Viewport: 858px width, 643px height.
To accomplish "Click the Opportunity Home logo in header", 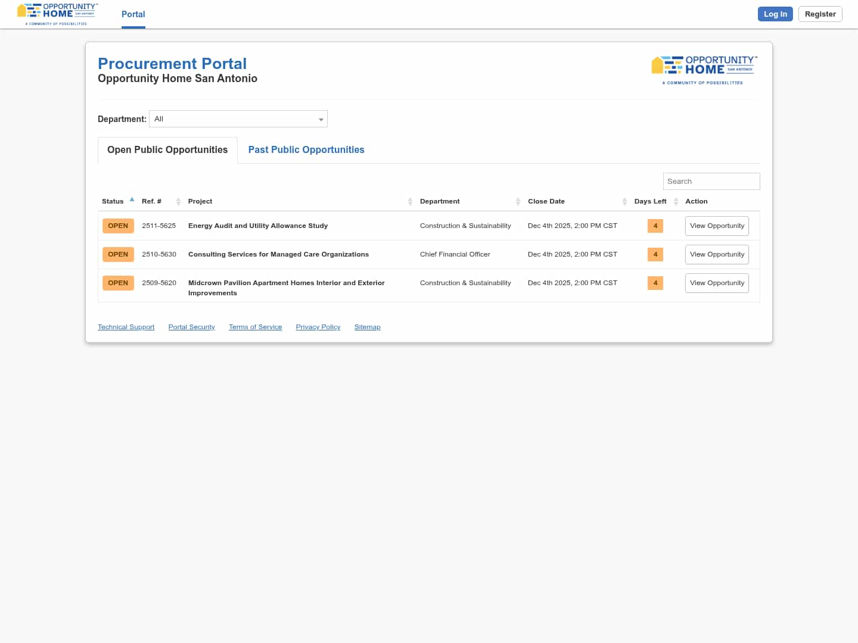I will tap(57, 14).
